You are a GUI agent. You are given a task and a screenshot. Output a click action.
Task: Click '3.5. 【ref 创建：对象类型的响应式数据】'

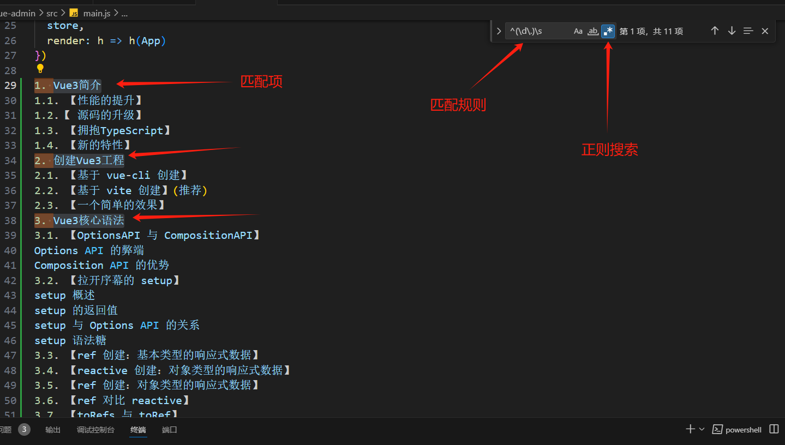[147, 385]
